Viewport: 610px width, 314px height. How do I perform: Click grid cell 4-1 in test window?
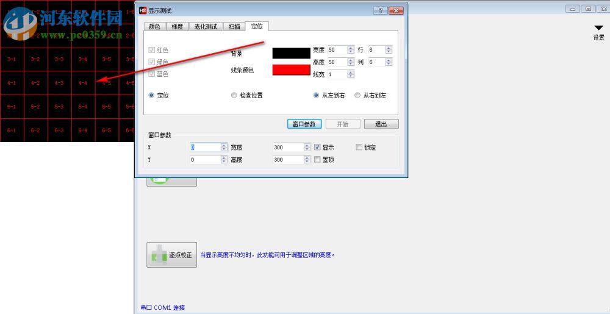point(12,83)
